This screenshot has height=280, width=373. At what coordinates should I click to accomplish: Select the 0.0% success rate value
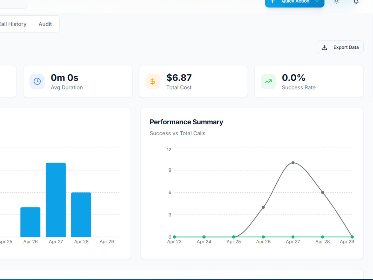(x=294, y=78)
